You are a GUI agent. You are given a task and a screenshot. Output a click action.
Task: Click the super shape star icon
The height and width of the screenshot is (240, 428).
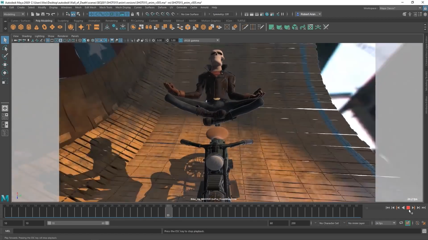pyautogui.click(x=81, y=27)
